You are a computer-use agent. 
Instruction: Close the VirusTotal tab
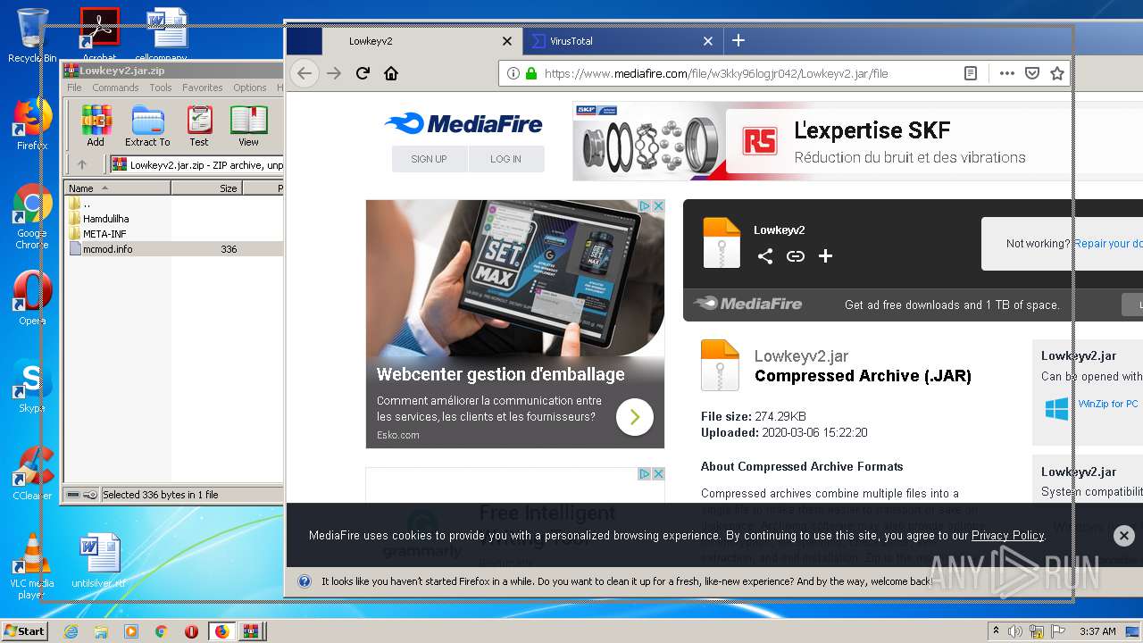(x=708, y=41)
